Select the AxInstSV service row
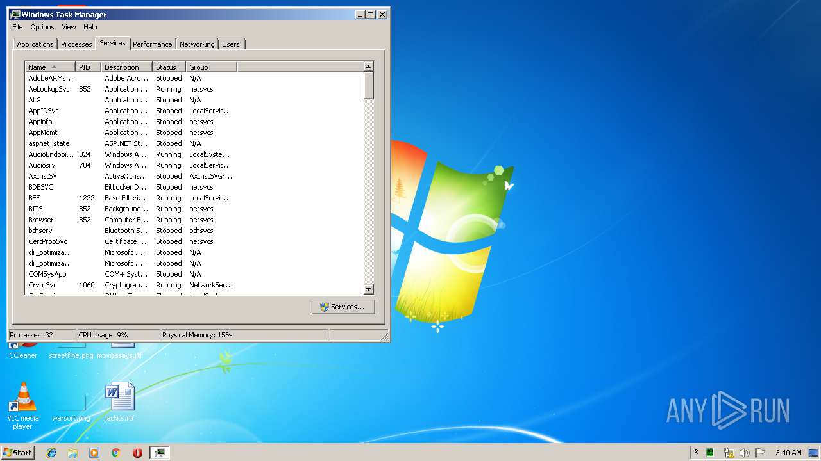This screenshot has width=821, height=461. (x=194, y=176)
